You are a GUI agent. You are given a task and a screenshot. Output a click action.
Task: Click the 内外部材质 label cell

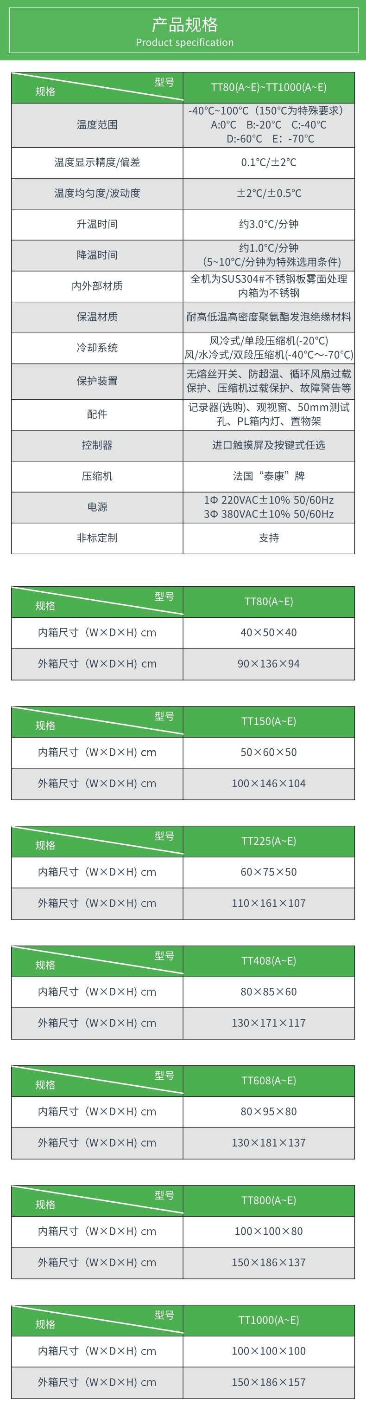click(97, 286)
